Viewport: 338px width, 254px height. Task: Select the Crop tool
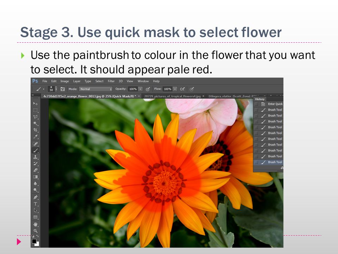[36, 130]
